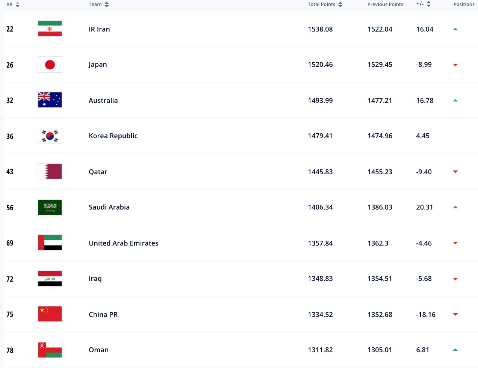Click the IR Iran flag icon
Image resolution: width=478 pixels, height=368 pixels.
pos(50,29)
